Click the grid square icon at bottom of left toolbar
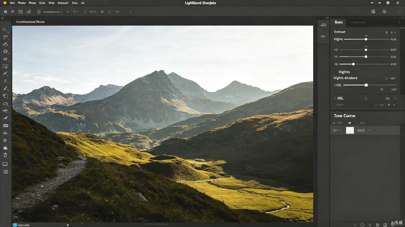Viewport: 405px width, 227px height. pos(6,172)
